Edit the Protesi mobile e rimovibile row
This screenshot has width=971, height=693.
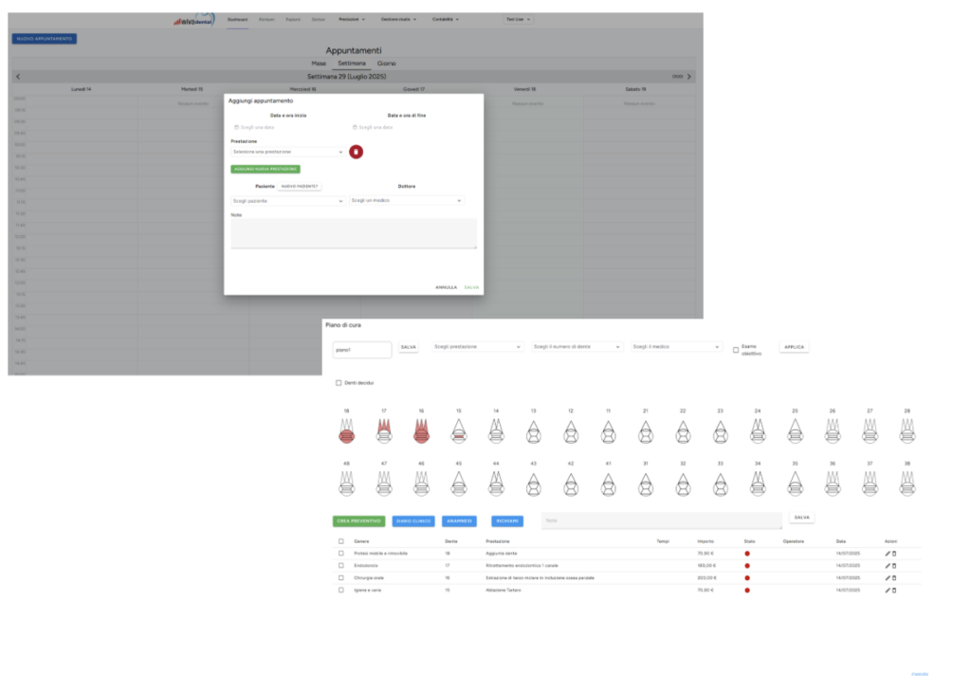click(888, 553)
